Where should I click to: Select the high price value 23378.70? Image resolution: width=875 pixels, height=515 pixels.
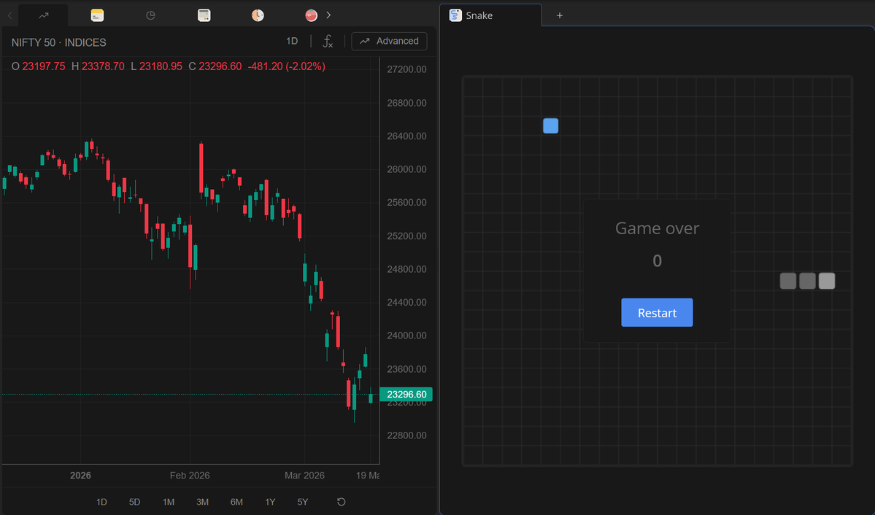click(x=103, y=66)
